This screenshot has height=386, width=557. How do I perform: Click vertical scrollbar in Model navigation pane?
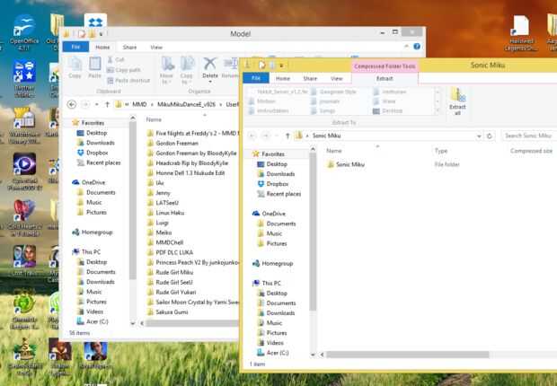click(x=132, y=199)
